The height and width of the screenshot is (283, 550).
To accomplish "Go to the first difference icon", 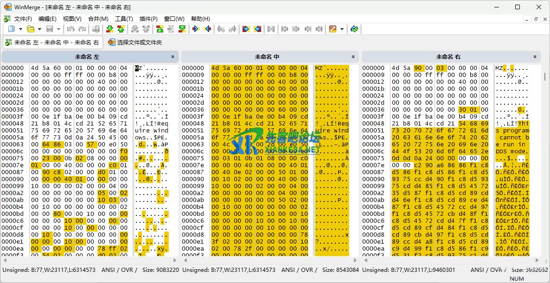I will (160, 29).
